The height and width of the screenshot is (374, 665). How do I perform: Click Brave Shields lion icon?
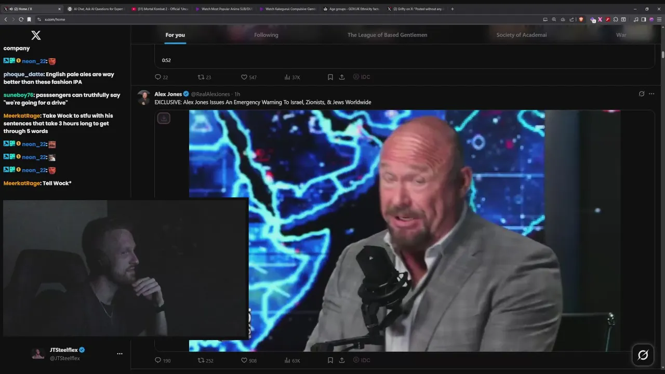point(581,19)
